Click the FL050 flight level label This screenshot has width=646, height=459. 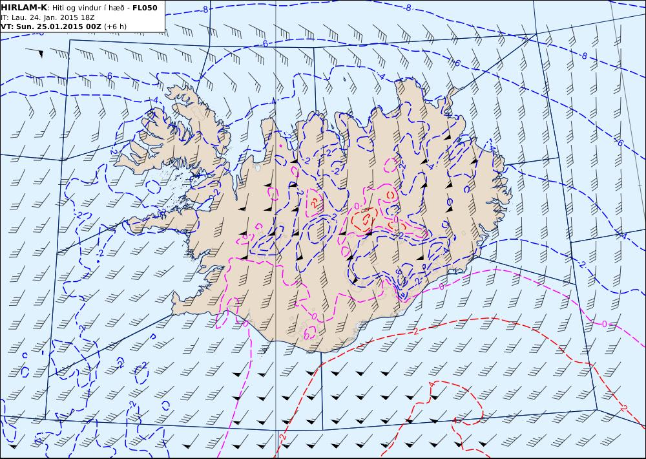(x=145, y=8)
